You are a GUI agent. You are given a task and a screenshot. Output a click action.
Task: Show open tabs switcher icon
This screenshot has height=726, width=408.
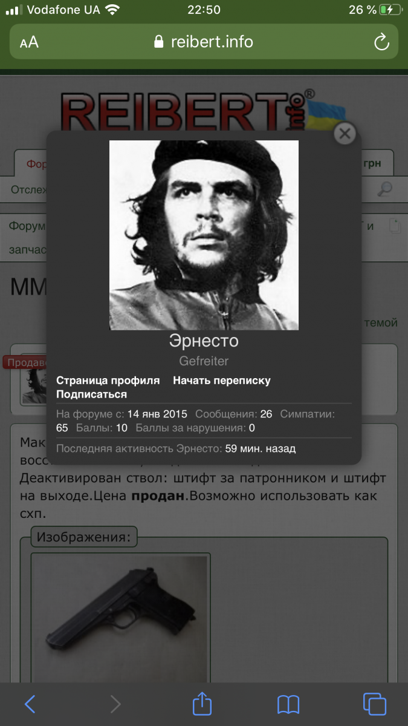[375, 704]
